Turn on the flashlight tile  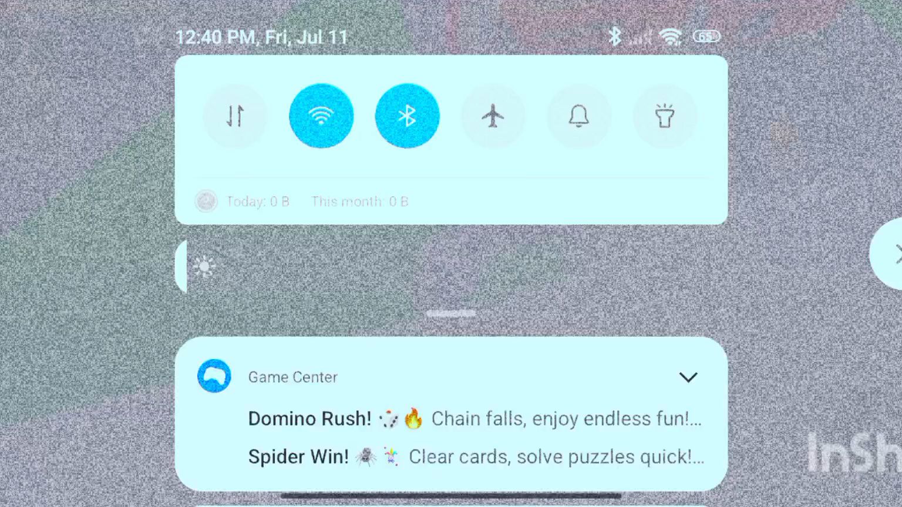(x=665, y=116)
